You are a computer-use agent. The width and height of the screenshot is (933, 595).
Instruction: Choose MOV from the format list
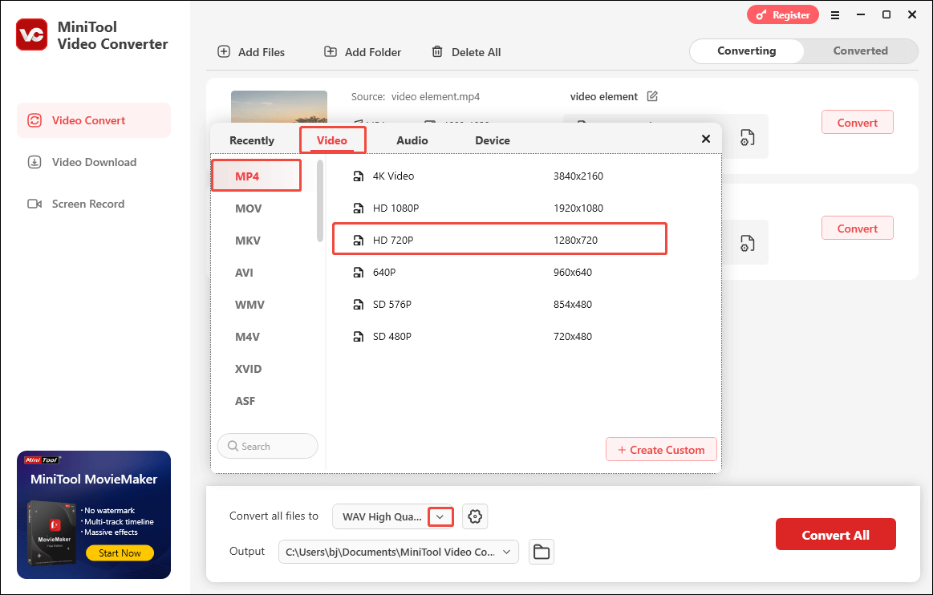click(248, 208)
